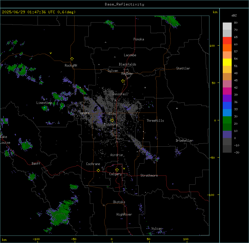The width and height of the screenshot is (249, 243).
Task: Click the white asterisk marker east of Innisfail
Action: point(145,87)
